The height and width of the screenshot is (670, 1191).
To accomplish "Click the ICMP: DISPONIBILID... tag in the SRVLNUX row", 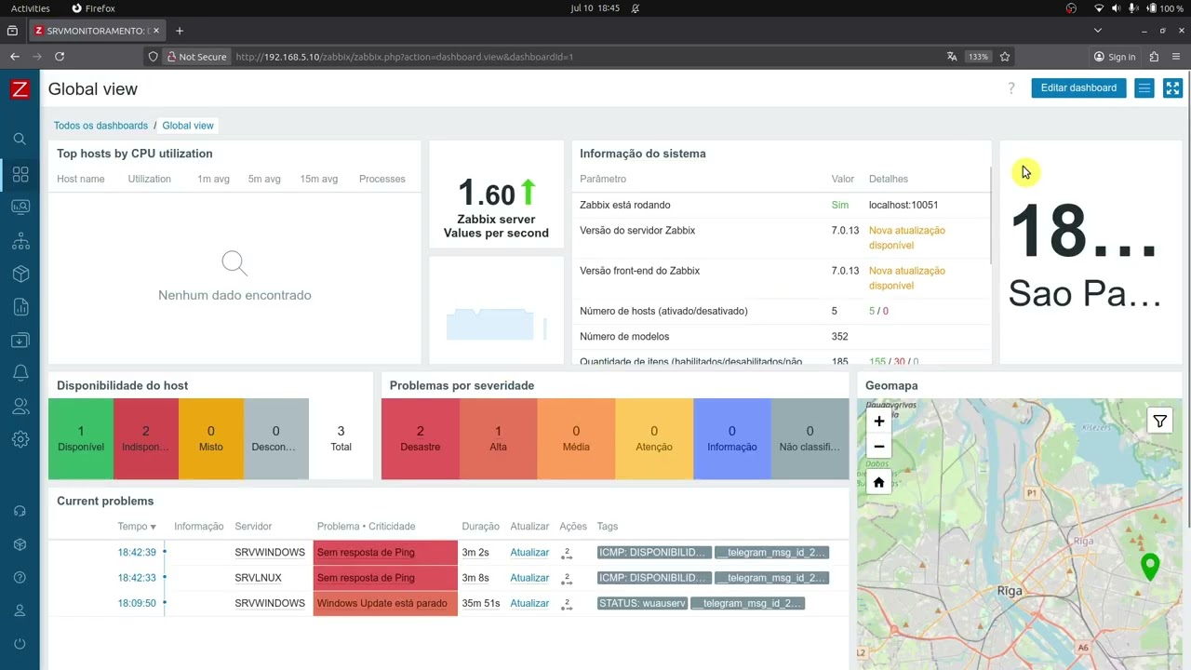I will [654, 578].
